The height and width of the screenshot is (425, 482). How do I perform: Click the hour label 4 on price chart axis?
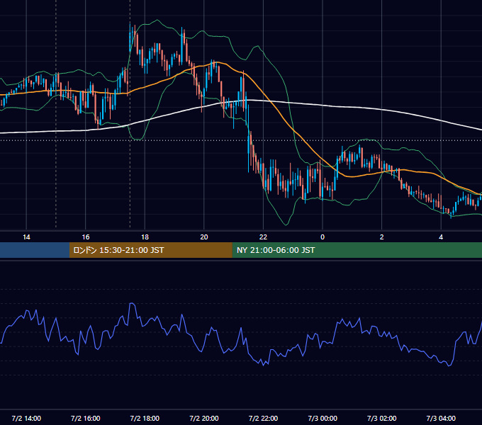tap(441, 237)
